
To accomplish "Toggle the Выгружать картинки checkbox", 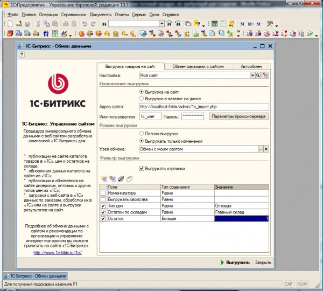I will pos(141,169).
